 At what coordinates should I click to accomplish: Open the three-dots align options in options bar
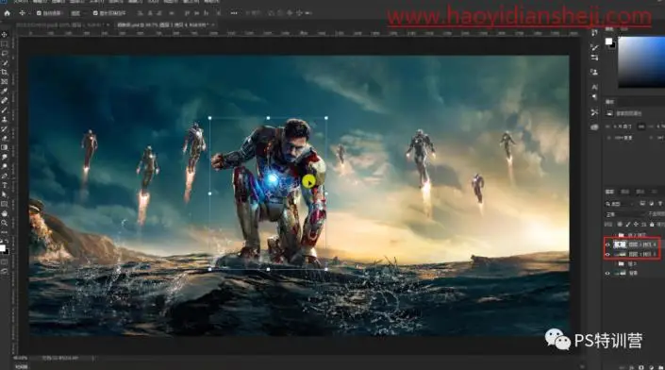tap(234, 13)
